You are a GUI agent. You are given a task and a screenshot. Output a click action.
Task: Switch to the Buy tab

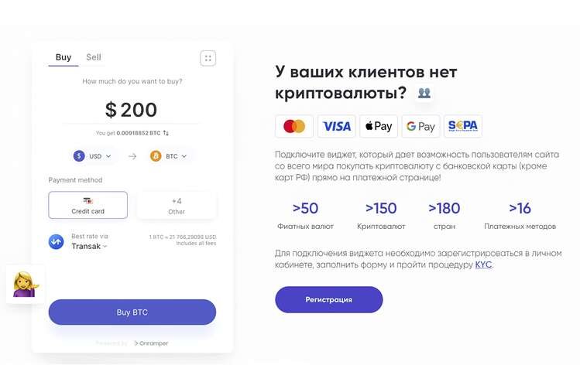63,57
